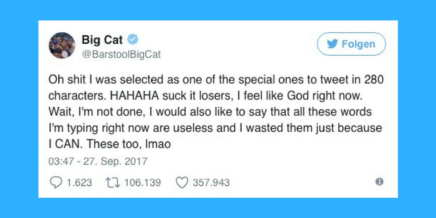Click the Twitter bird icon in Folgen
The width and height of the screenshot is (436, 218).
click(x=332, y=44)
